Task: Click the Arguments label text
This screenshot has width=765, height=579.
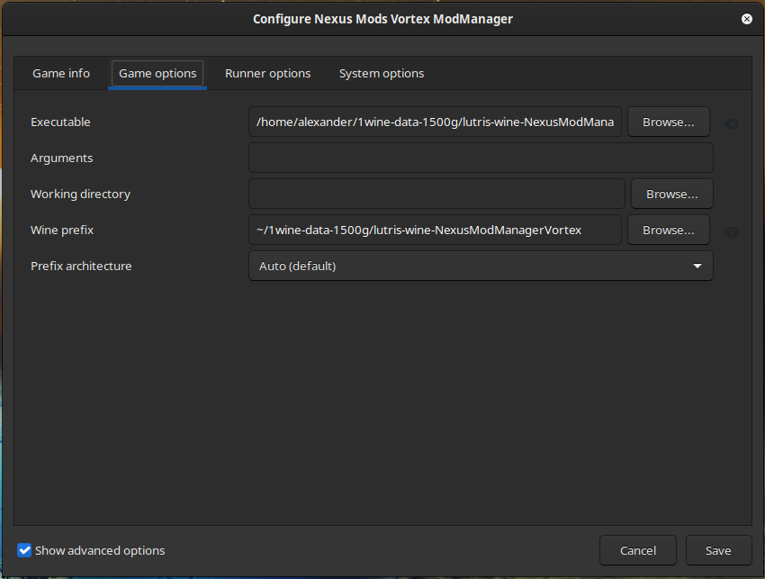Action: pos(61,158)
